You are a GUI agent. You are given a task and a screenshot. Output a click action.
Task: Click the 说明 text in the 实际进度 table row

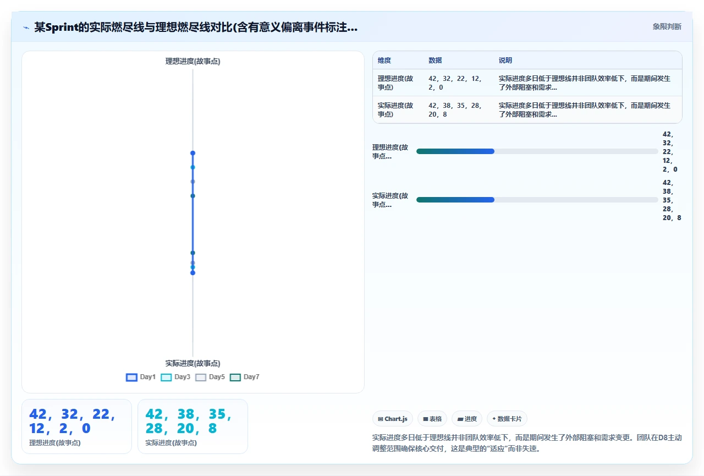click(x=585, y=110)
